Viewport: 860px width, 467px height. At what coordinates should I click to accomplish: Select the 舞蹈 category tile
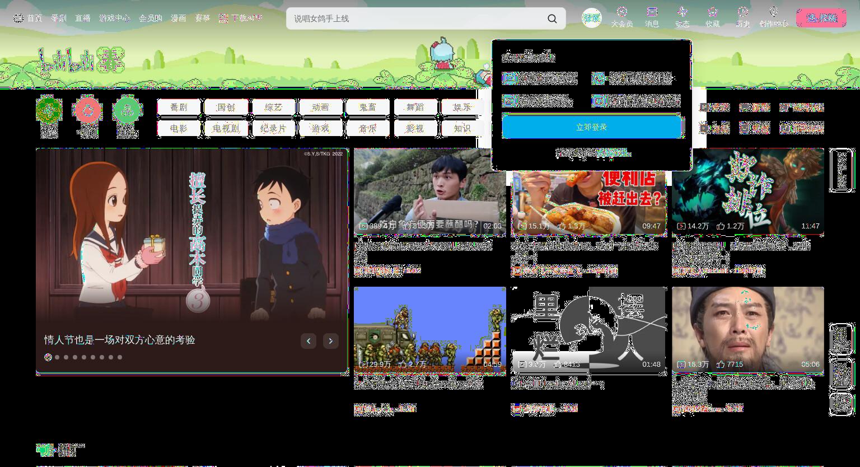pos(415,107)
